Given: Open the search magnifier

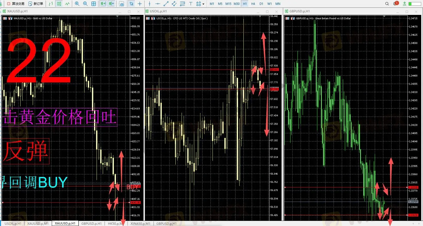Looking at the screenshot, I should pos(387,4).
